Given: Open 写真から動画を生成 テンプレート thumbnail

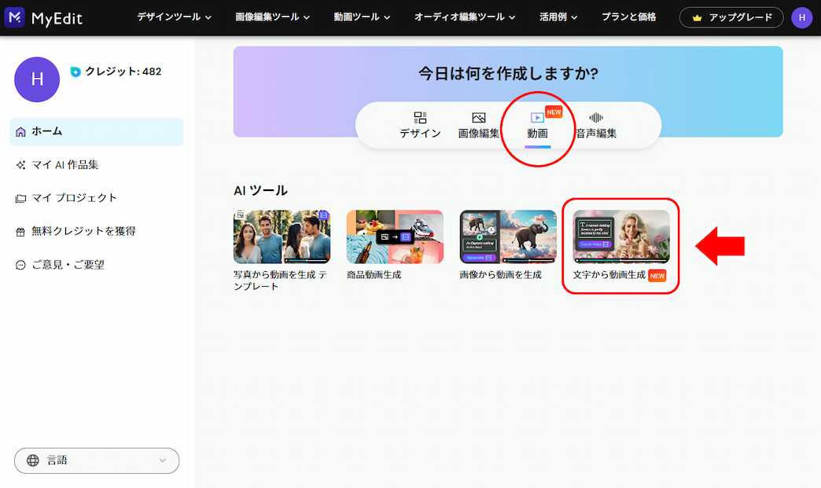Looking at the screenshot, I should pyautogui.click(x=282, y=237).
